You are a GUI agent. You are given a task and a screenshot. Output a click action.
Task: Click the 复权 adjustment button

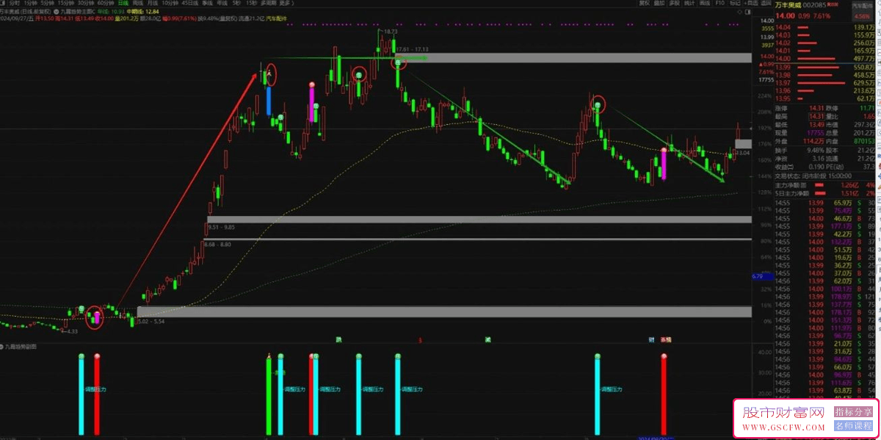point(644,4)
